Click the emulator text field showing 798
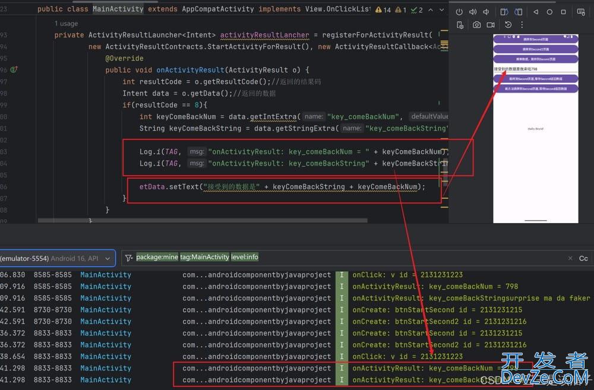 [x=536, y=69]
